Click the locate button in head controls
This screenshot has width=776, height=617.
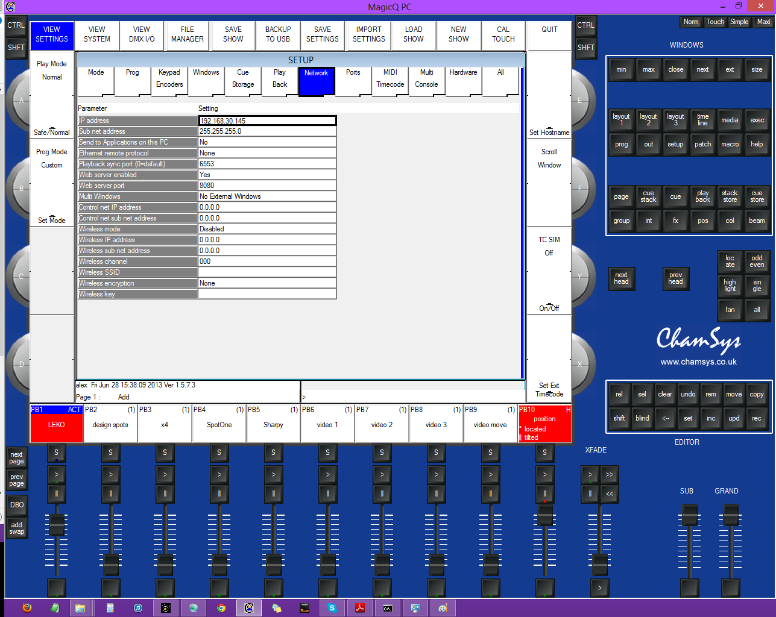tap(730, 261)
